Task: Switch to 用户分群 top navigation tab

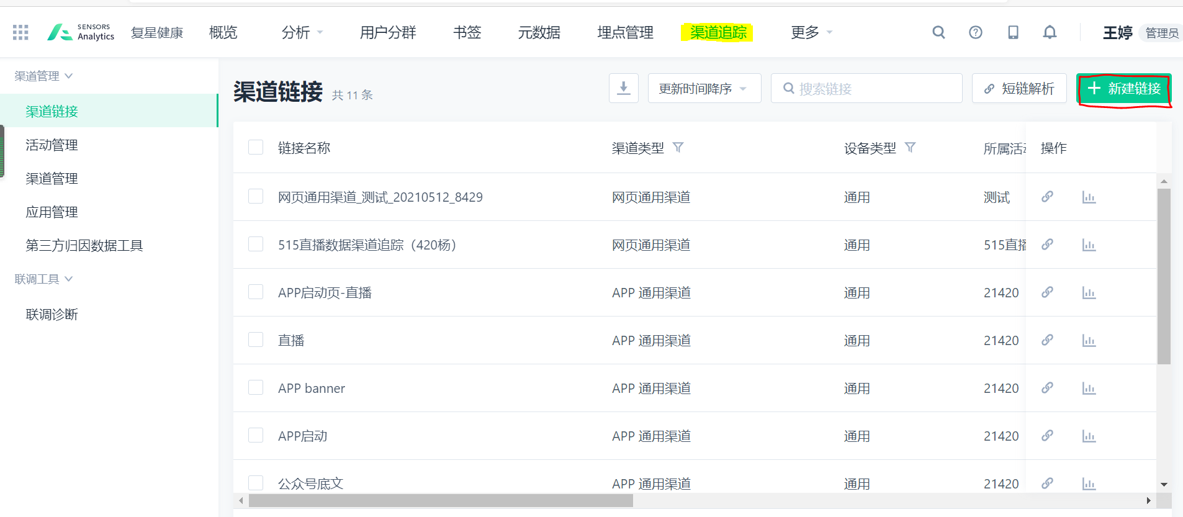Action: coord(387,32)
